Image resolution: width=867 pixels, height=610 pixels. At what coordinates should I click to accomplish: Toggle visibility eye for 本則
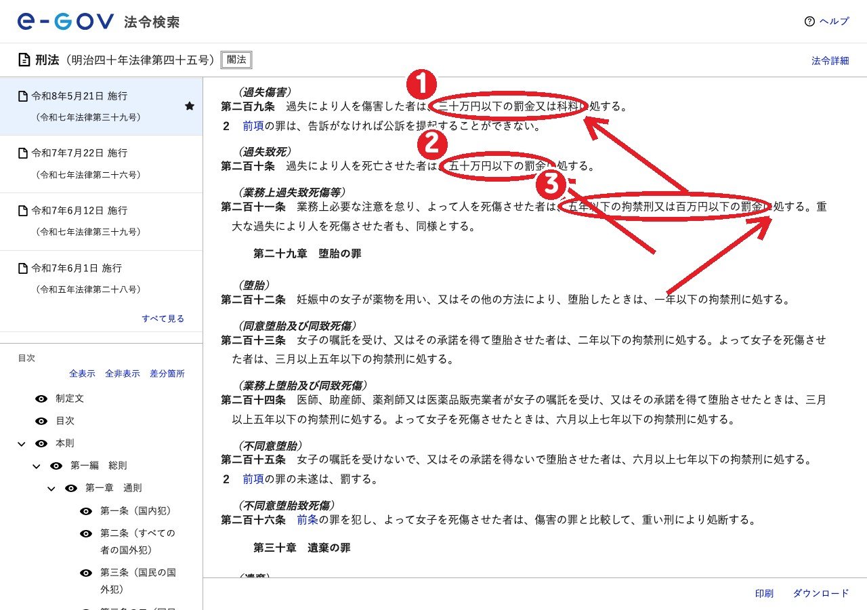[41, 443]
